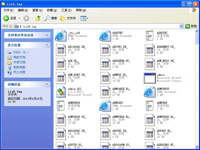
Task: Select the ADMTOOLW.CH_ file icon
Action: point(61,120)
